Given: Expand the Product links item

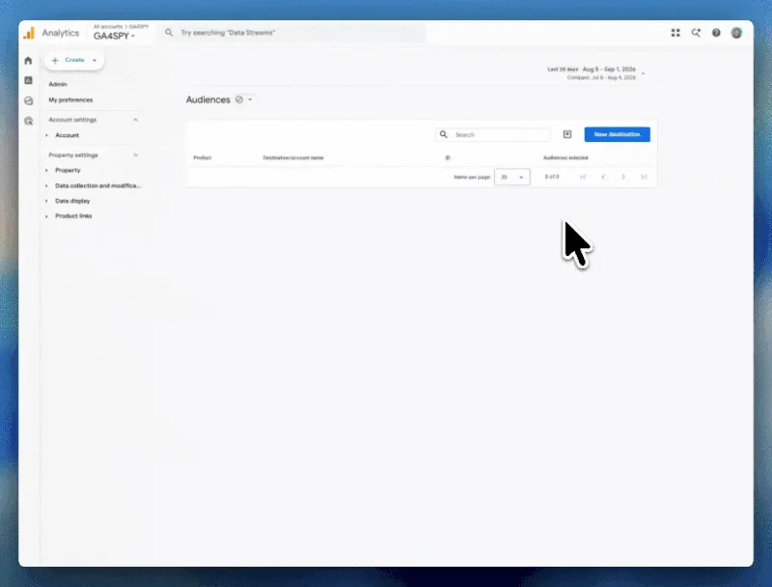Looking at the screenshot, I should tap(46, 216).
